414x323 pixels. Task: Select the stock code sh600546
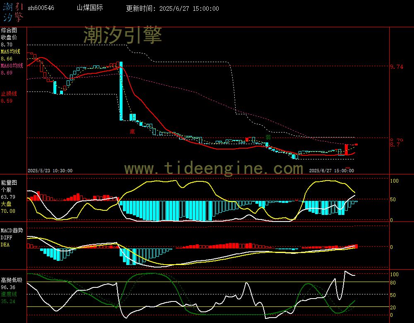[41, 8]
